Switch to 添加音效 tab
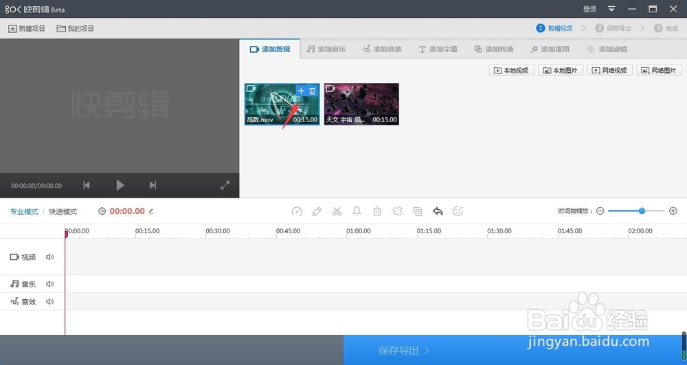 click(382, 49)
